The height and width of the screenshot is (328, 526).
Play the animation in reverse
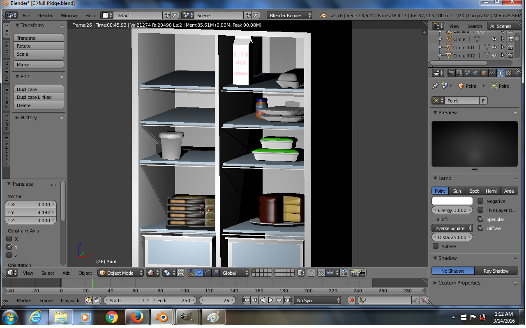pos(263,301)
